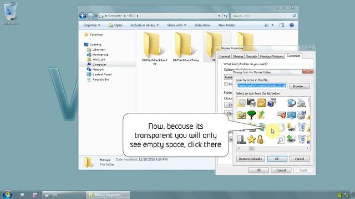This screenshot has width=355, height=199.
Task: Click the Browse... button
Action: click(x=300, y=86)
